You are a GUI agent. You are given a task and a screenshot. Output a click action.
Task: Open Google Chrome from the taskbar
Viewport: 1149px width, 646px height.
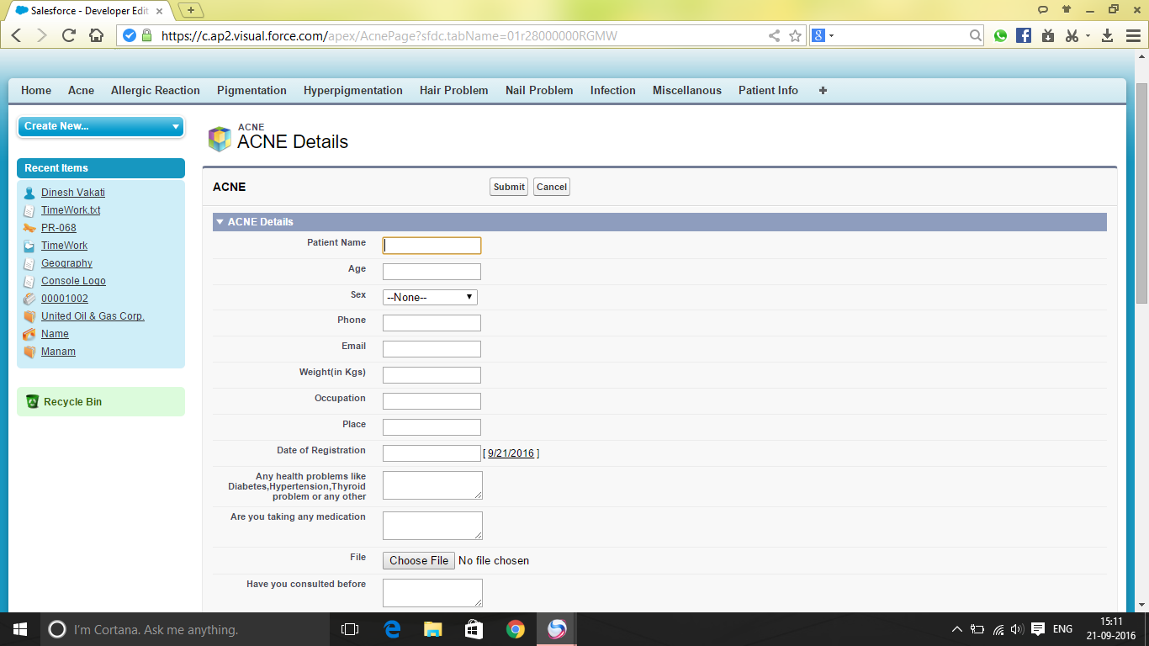(516, 629)
